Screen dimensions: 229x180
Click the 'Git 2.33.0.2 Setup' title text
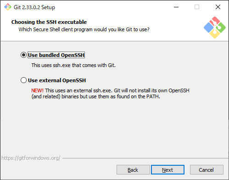pyautogui.click(x=34, y=7)
